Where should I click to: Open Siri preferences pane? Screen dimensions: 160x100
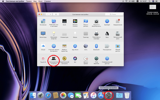tap(75, 60)
